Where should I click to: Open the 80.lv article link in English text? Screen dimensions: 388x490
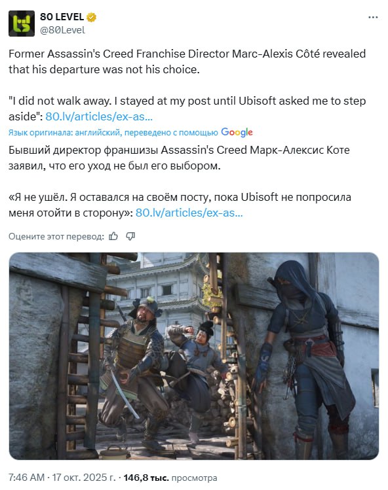coord(99,116)
